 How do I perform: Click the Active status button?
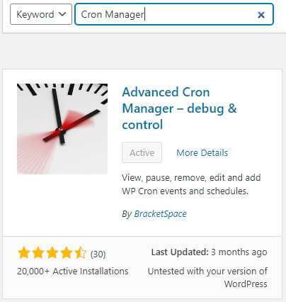pyautogui.click(x=142, y=152)
